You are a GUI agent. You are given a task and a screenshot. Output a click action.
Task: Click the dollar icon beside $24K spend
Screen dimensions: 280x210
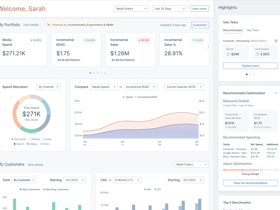click(228, 54)
